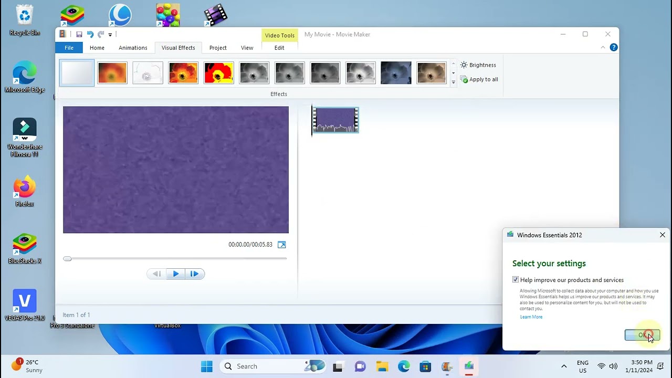This screenshot has width=672, height=378.
Task: Select the Firefox desktop shortcut
Action: [25, 191]
